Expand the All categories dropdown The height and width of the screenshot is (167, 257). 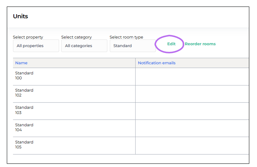(x=84, y=46)
